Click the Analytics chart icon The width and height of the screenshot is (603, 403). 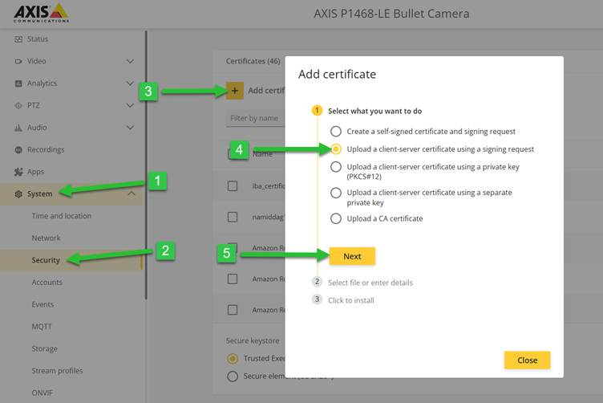[x=18, y=83]
